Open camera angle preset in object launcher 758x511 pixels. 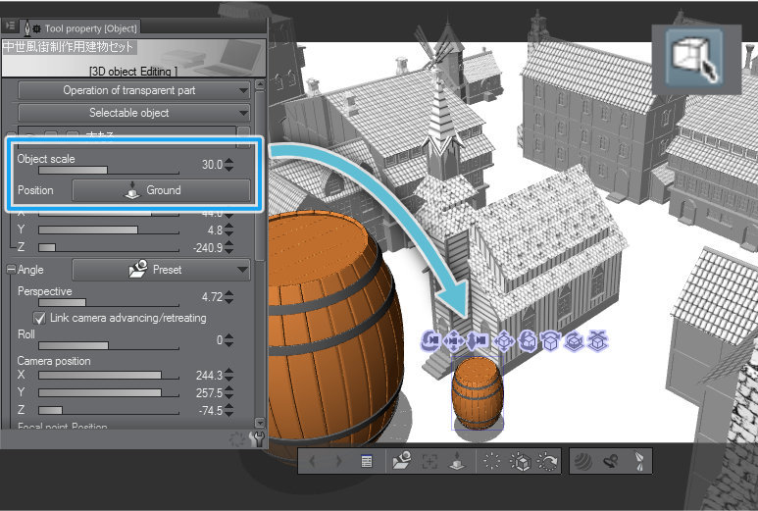(x=402, y=461)
